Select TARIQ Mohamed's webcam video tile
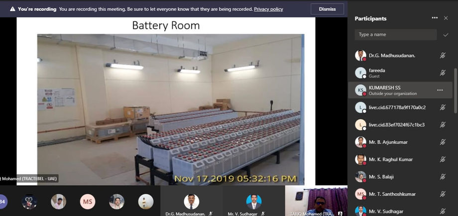The height and width of the screenshot is (216, 458). 316,201
